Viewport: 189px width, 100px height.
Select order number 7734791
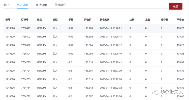[x=26, y=71]
